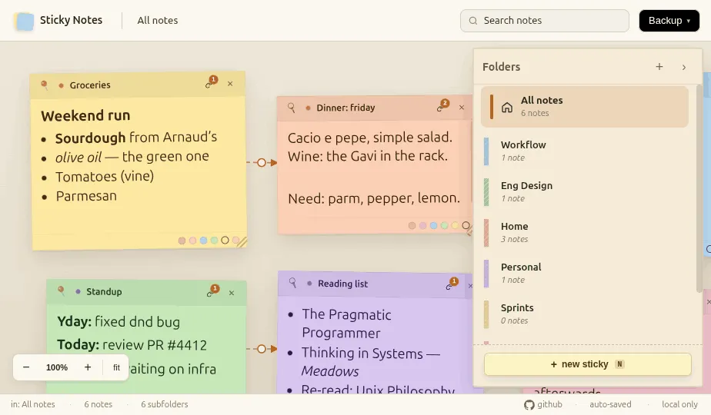Viewport: 711px width, 415px height.
Task: Open the Eng Design folder
Action: [x=585, y=191]
